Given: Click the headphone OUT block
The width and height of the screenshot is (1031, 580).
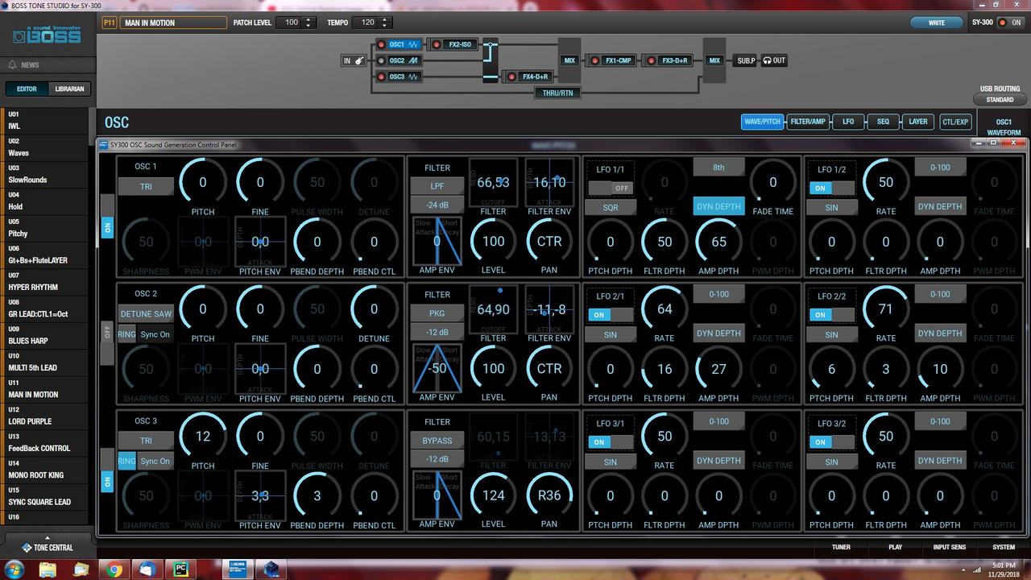Looking at the screenshot, I should click(774, 60).
